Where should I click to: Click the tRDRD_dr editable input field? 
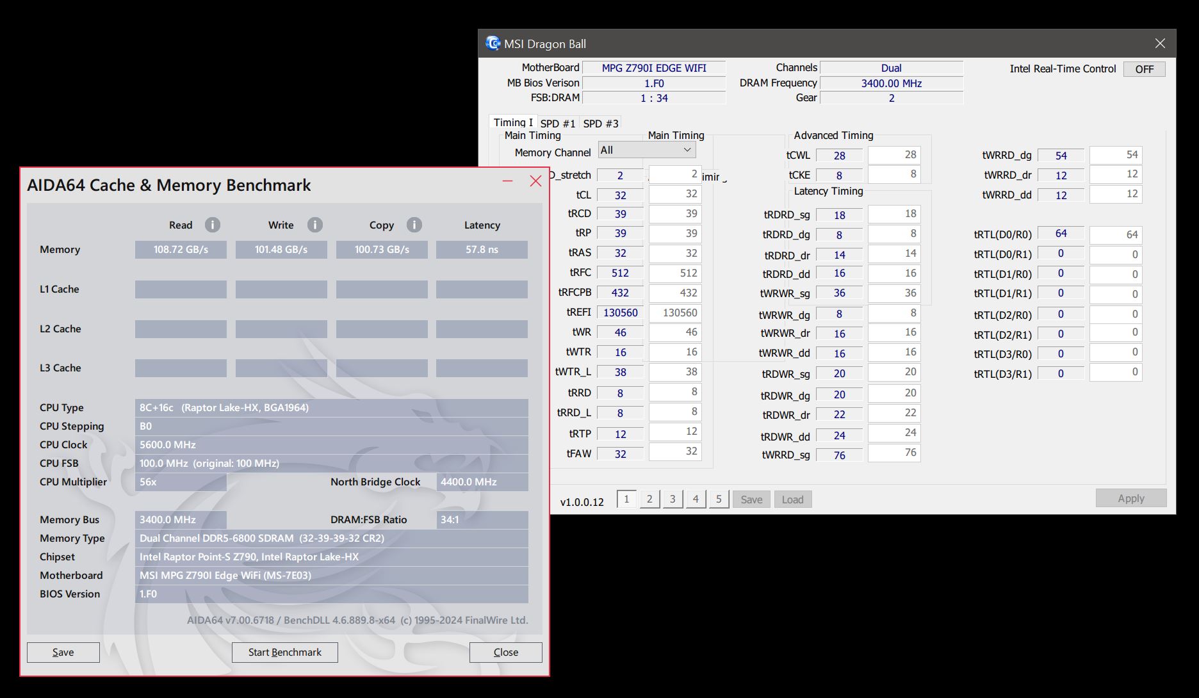[894, 254]
